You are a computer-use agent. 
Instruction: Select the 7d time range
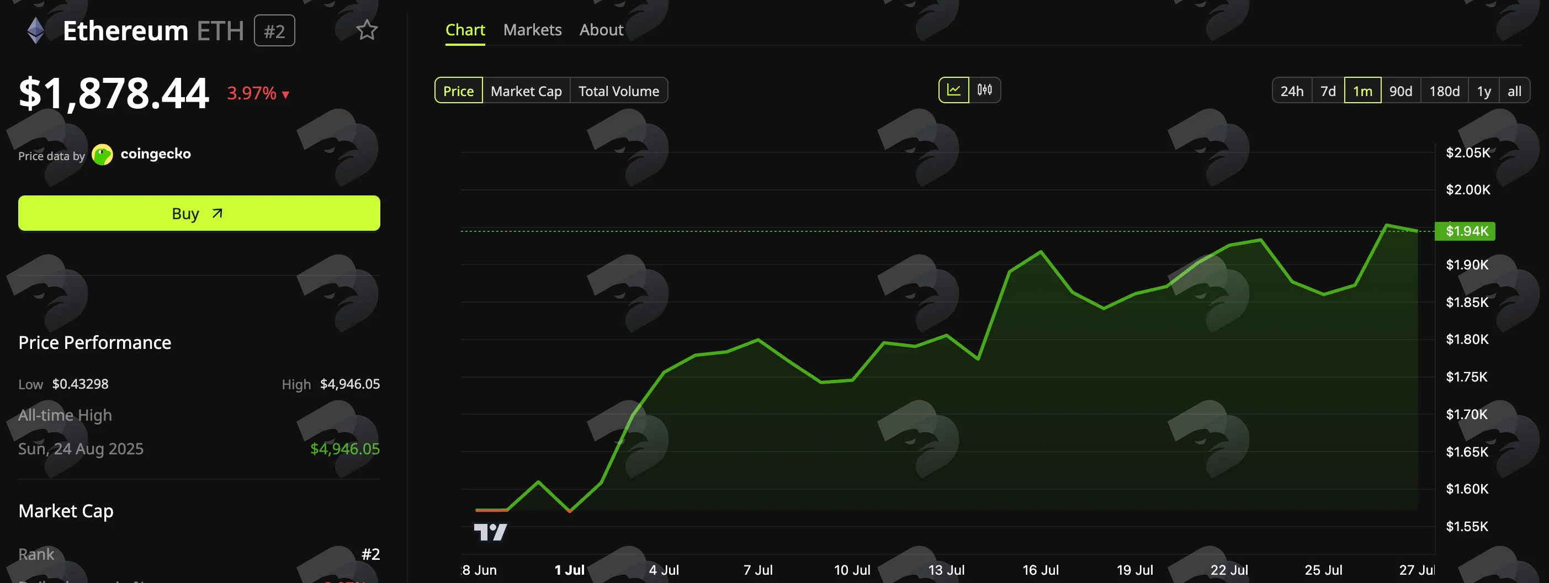coord(1328,91)
